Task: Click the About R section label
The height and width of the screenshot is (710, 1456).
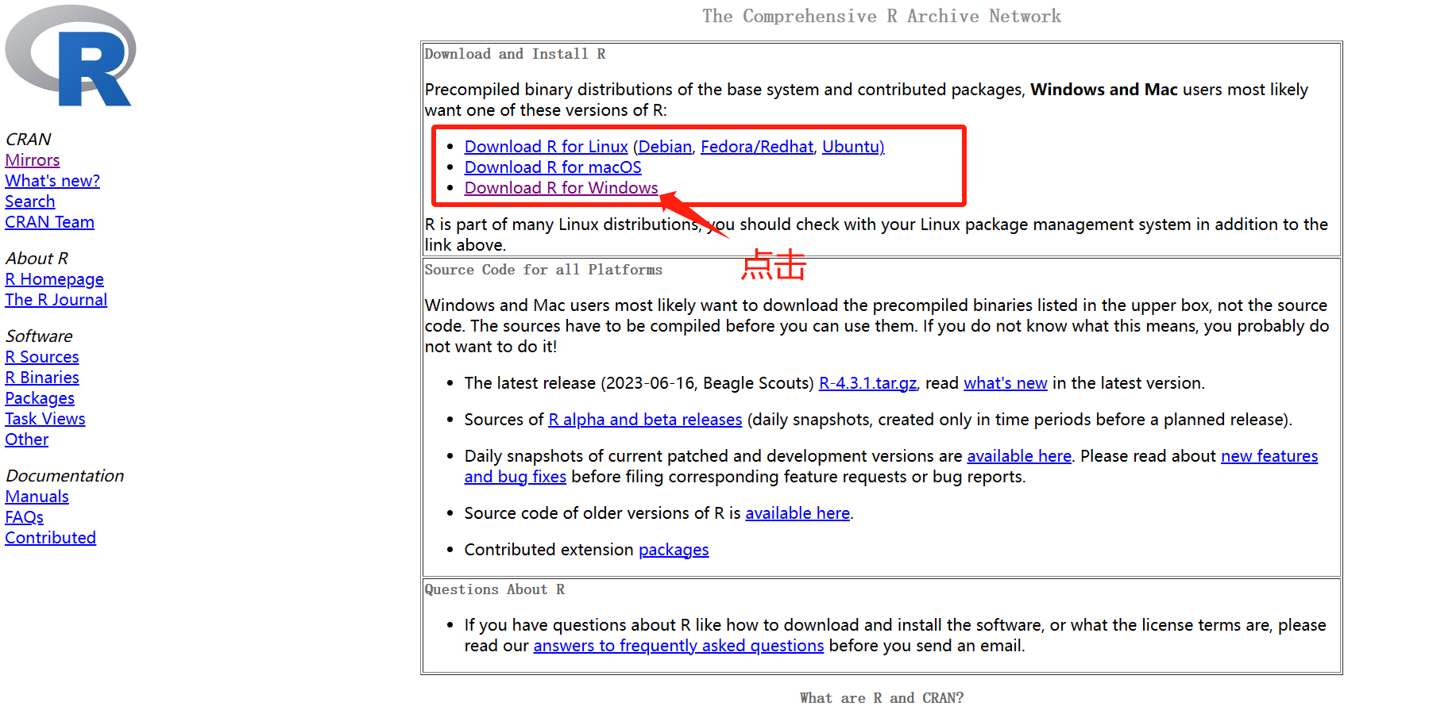Action: click(x=37, y=259)
